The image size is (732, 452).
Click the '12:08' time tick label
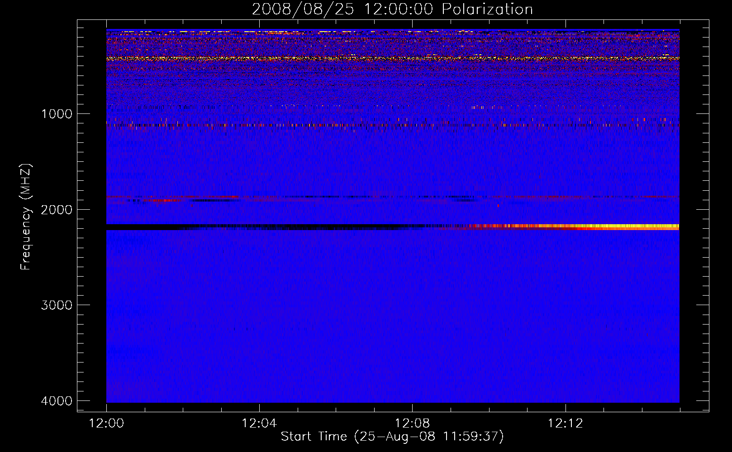pos(412,424)
